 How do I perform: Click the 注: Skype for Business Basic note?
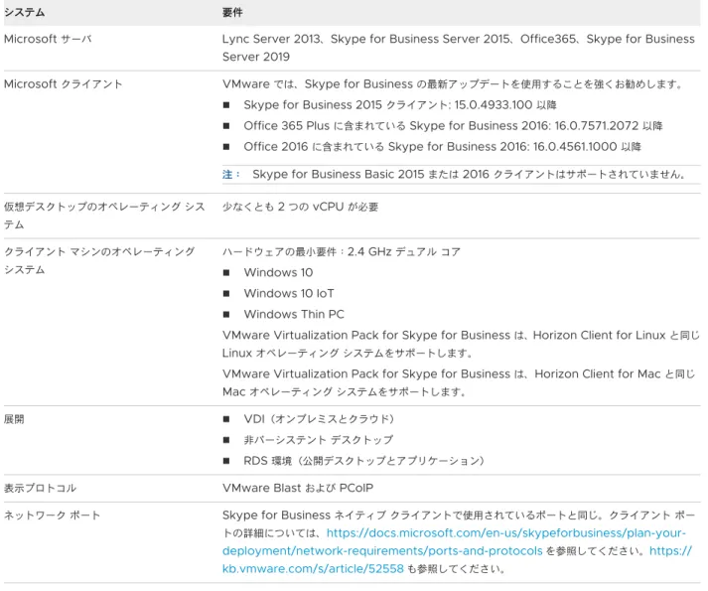point(454,175)
